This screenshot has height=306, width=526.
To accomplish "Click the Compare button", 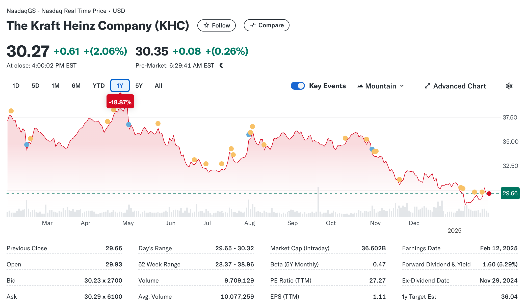I will 267,25.
